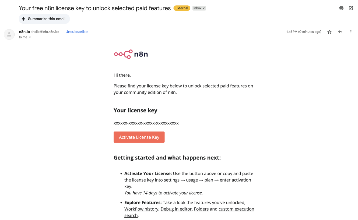Click the n8n.io sender name

click(x=24, y=32)
